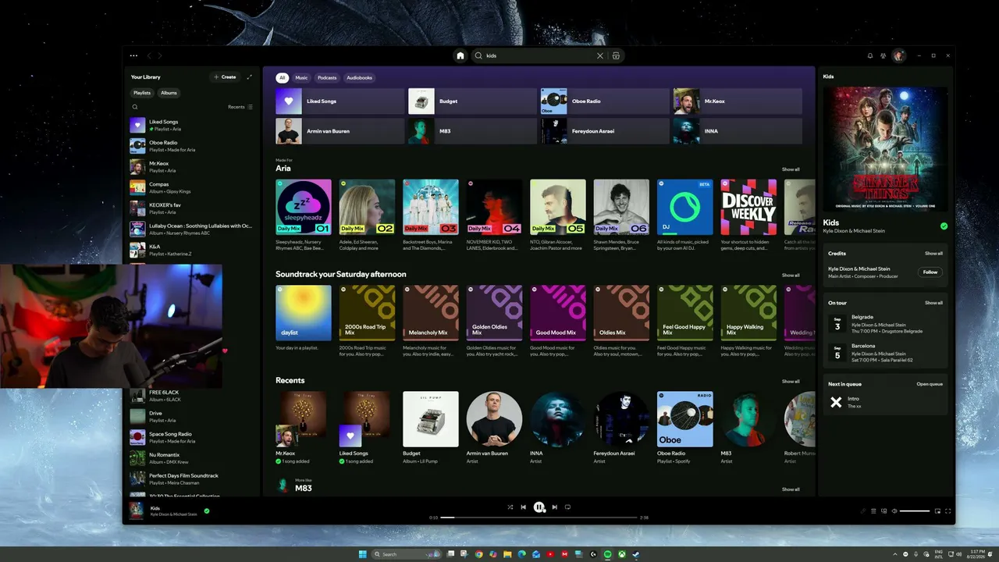Show all On tour dates

933,303
